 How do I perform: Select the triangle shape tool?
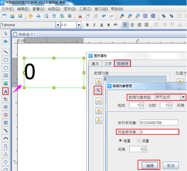click(x=6, y=154)
